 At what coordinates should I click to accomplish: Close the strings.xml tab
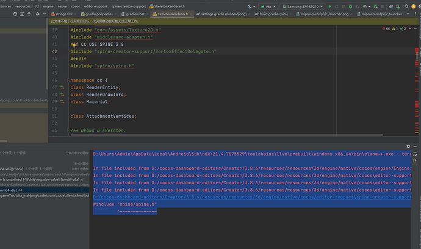coord(75,14)
